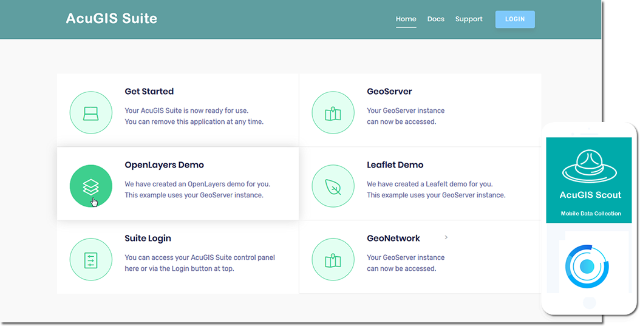Click 'We have created an OpenLayers demo for you.'
640x326 pixels.
197,184
